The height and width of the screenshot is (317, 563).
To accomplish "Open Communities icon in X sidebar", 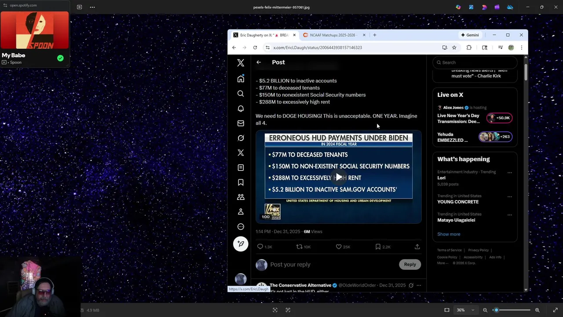I will tap(241, 197).
